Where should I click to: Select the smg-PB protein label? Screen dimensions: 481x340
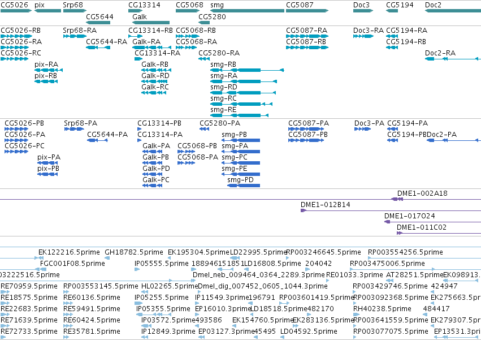tap(235, 134)
